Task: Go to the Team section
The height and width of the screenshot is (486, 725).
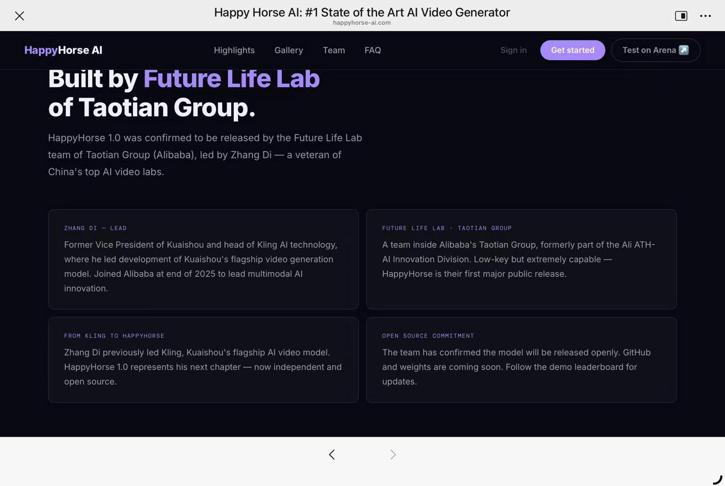Action: point(333,50)
